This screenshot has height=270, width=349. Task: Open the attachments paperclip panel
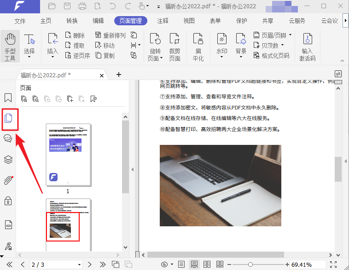click(x=8, y=180)
